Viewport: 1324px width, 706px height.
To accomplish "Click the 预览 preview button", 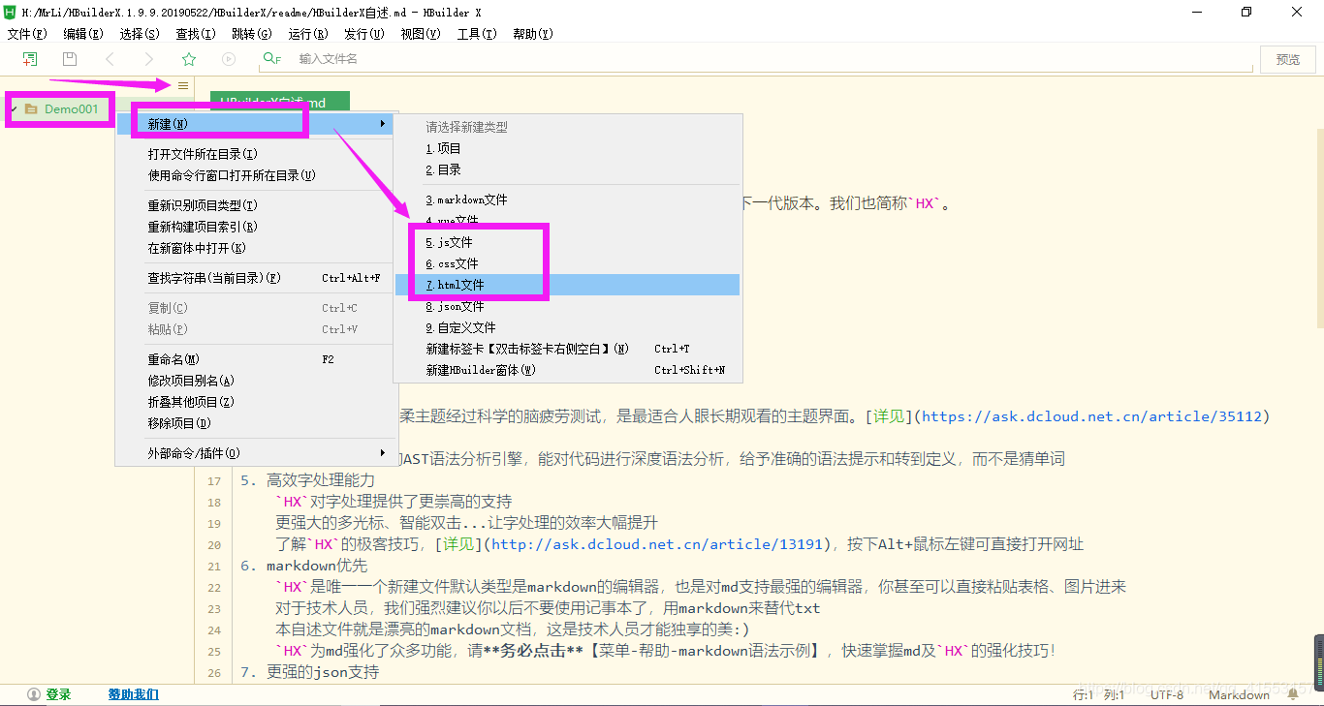I will click(1288, 59).
